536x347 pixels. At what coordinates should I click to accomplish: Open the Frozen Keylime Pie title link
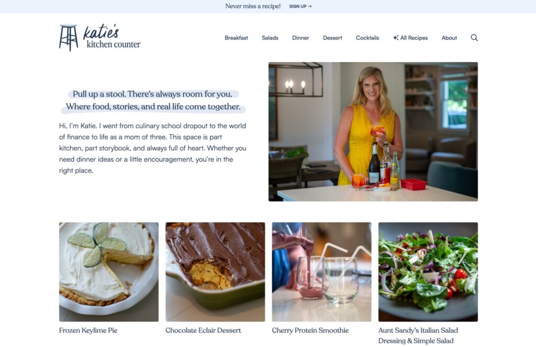88,330
